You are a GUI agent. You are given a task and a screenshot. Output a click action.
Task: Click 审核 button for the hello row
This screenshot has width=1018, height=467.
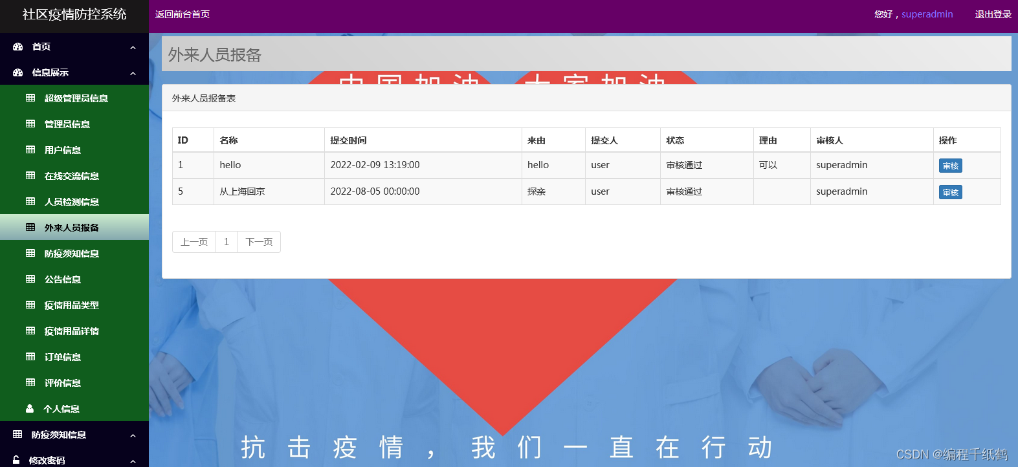(x=950, y=166)
